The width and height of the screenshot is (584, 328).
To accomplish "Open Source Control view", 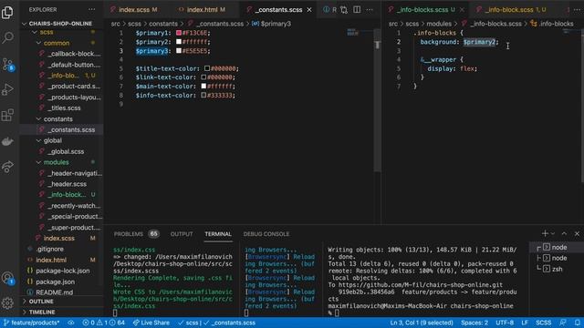I will pyautogui.click(x=7, y=65).
